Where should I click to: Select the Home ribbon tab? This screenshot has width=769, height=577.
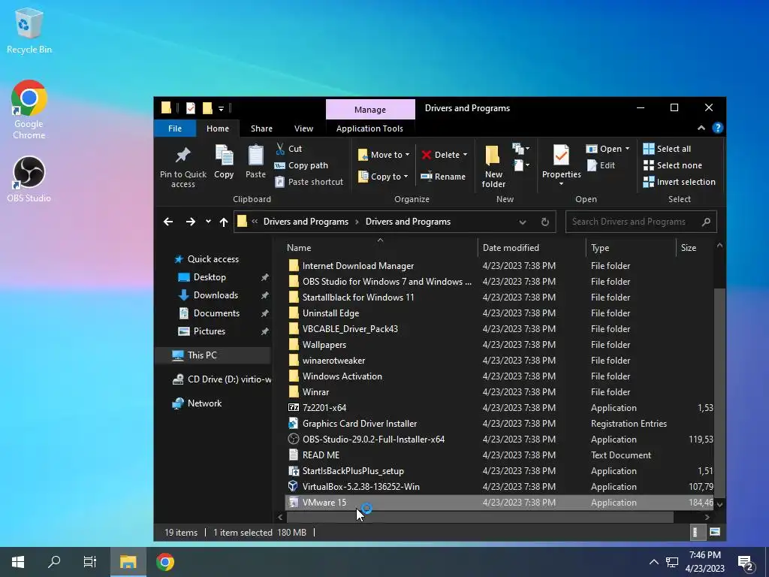pyautogui.click(x=218, y=128)
